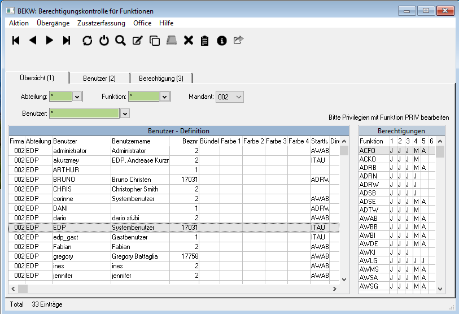Jump to first record using toolbar icon
This screenshot has height=314, width=459.
click(x=16, y=40)
